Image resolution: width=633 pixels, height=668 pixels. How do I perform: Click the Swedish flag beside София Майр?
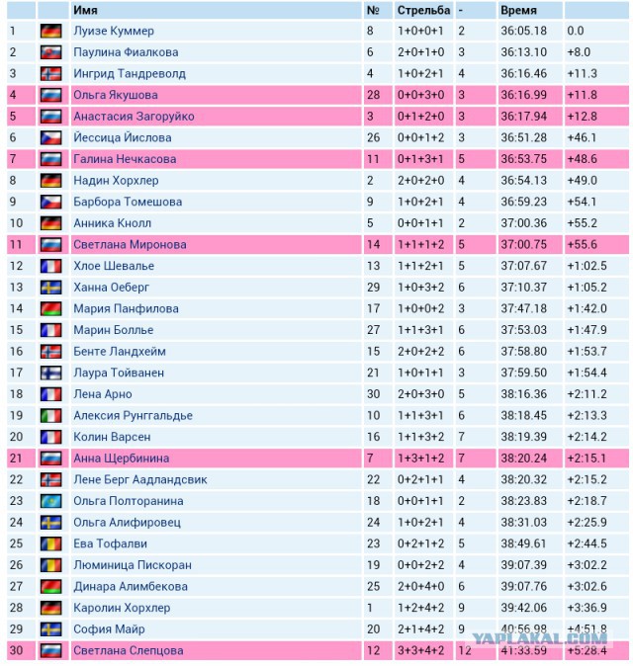coord(51,629)
